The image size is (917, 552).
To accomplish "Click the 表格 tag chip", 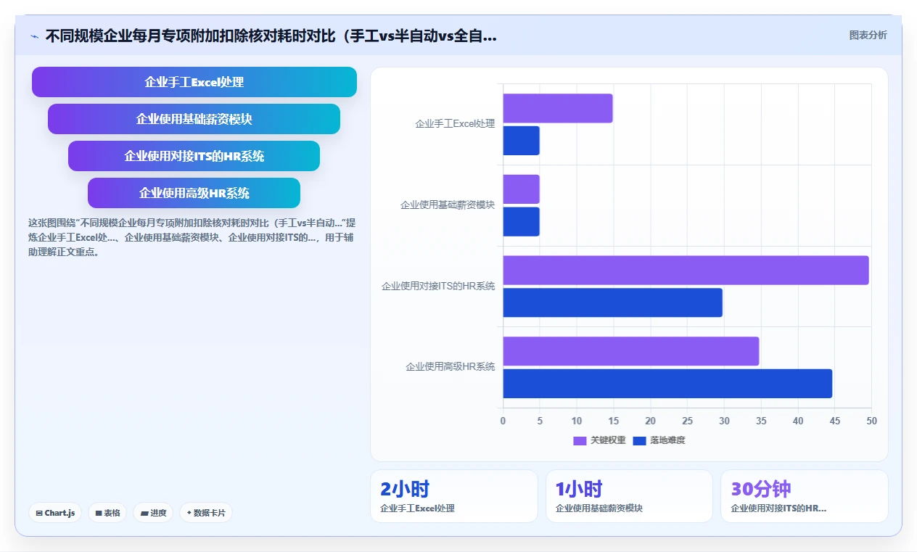I will click(x=107, y=513).
